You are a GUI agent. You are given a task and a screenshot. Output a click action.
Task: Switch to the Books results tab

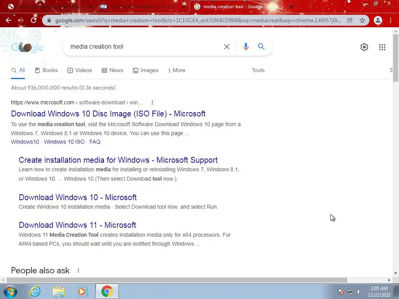tap(46, 70)
